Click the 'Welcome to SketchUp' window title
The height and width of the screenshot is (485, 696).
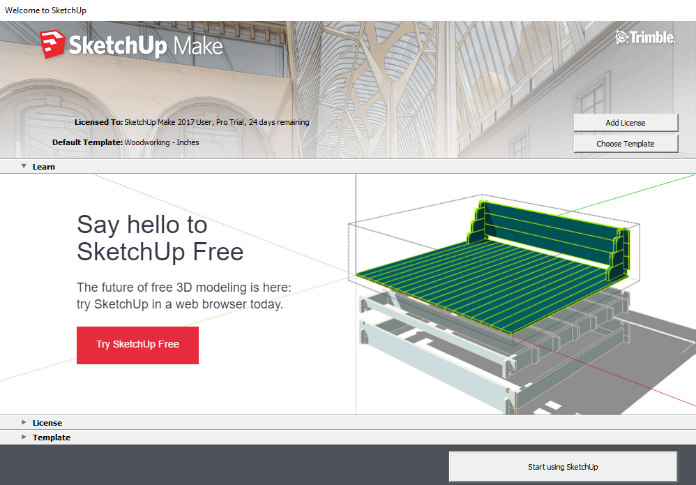click(46, 10)
